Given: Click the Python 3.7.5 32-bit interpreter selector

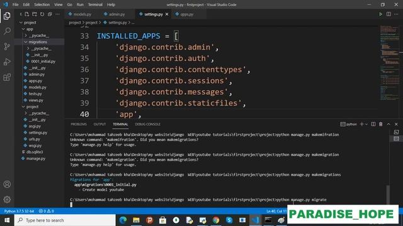Looking at the screenshot, I should 20,211.
